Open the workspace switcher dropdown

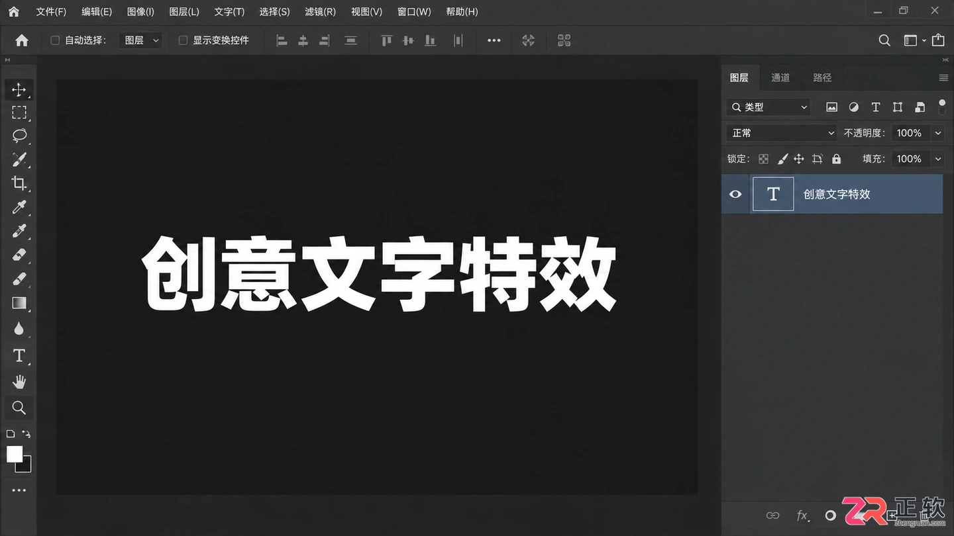coord(915,40)
